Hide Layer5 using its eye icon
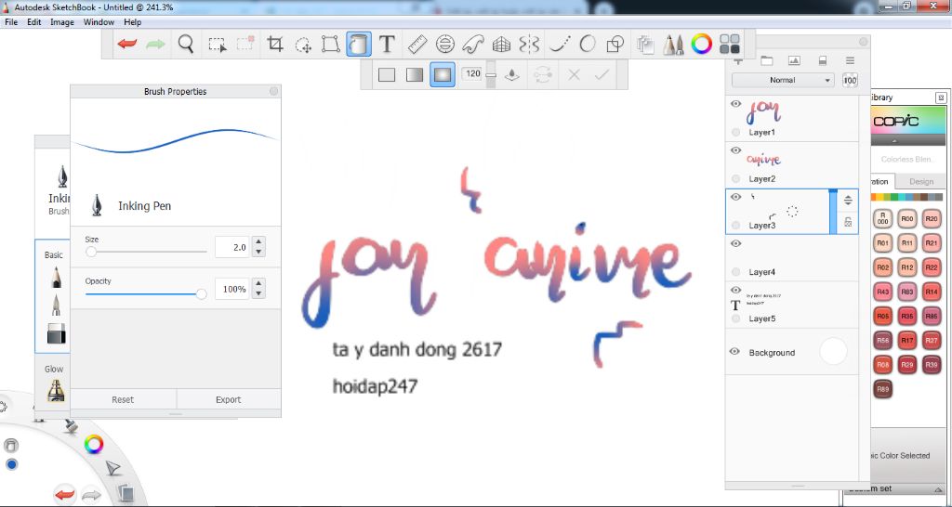This screenshot has height=507, width=952. pos(736,290)
